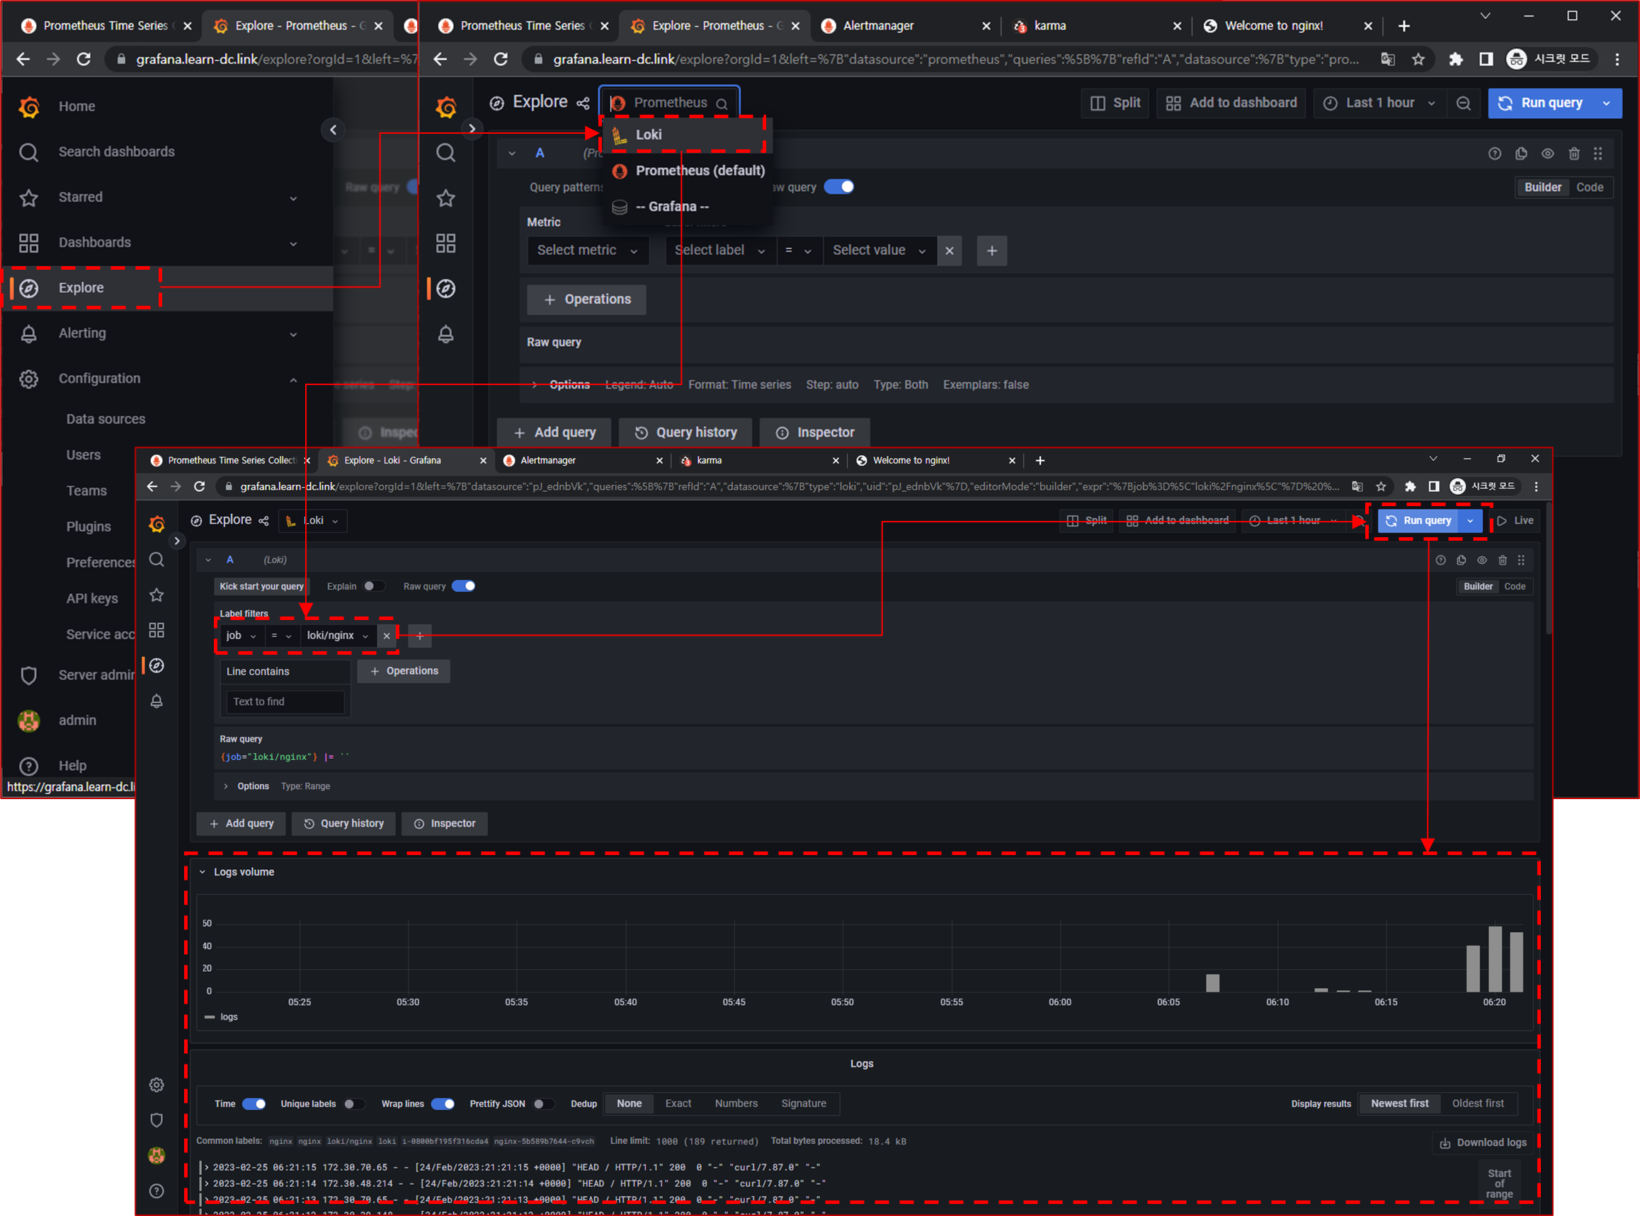1640x1216 pixels.
Task: Click the Download logs icon button
Action: 1444,1142
